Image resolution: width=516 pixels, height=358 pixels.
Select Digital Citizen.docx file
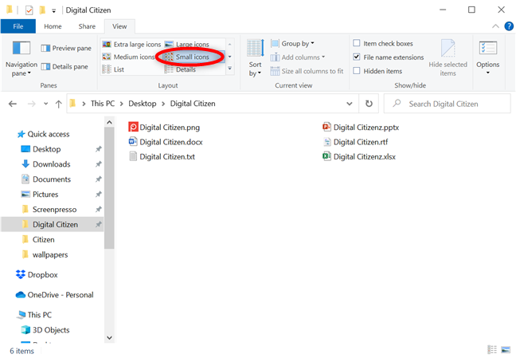pyautogui.click(x=166, y=142)
